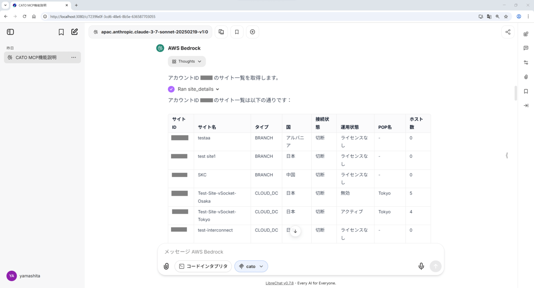Click アルバニア country cell
The image size is (534, 288).
click(297, 142)
